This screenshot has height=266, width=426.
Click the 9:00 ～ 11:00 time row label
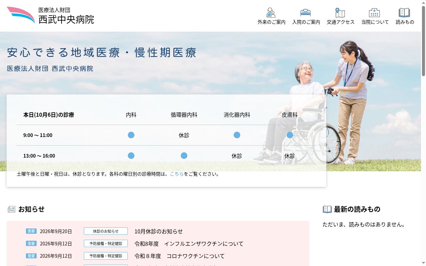[x=38, y=135]
